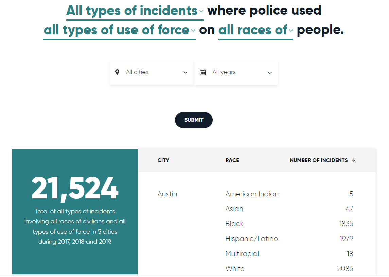This screenshot has width=389, height=277.
Task: Click the chevron in All years box
Action: click(270, 73)
